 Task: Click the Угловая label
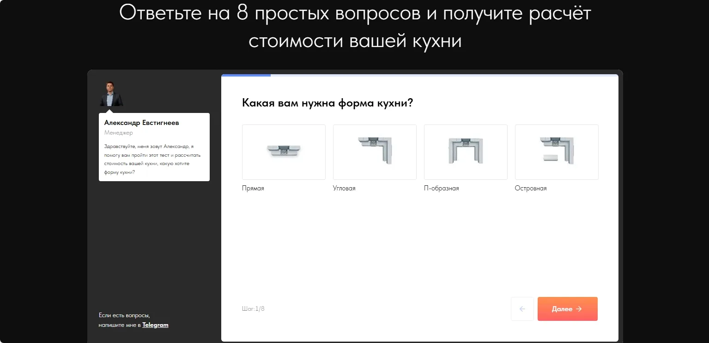344,189
